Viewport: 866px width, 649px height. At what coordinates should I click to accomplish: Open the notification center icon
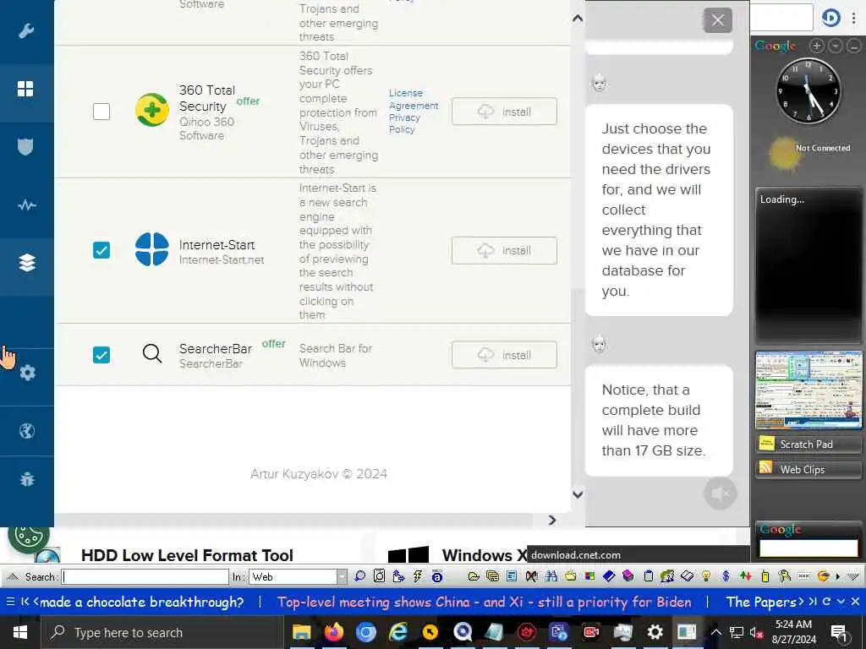pos(839,632)
